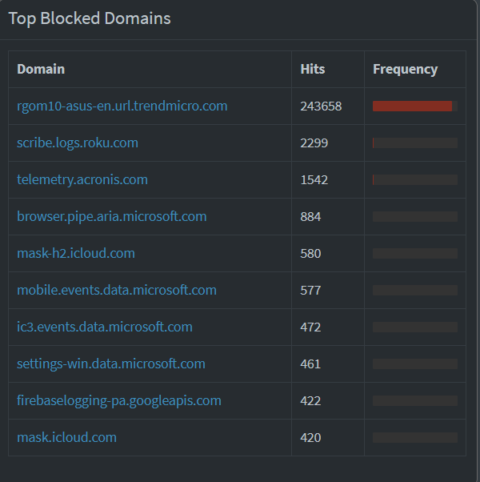Click the scribe.logs.roku.com domain link

(78, 143)
